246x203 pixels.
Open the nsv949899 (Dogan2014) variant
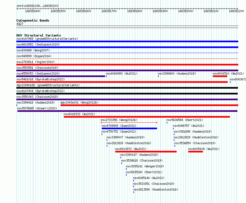pos(34,56)
